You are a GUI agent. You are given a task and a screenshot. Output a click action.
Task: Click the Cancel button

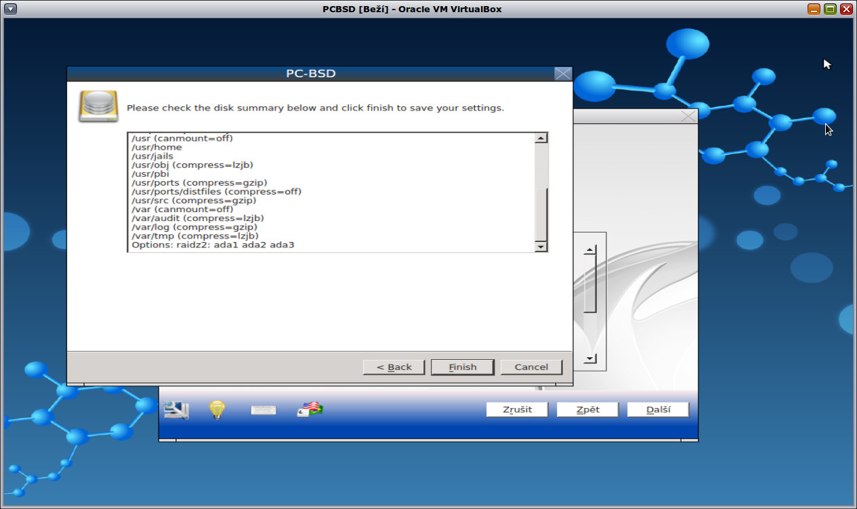[531, 367]
